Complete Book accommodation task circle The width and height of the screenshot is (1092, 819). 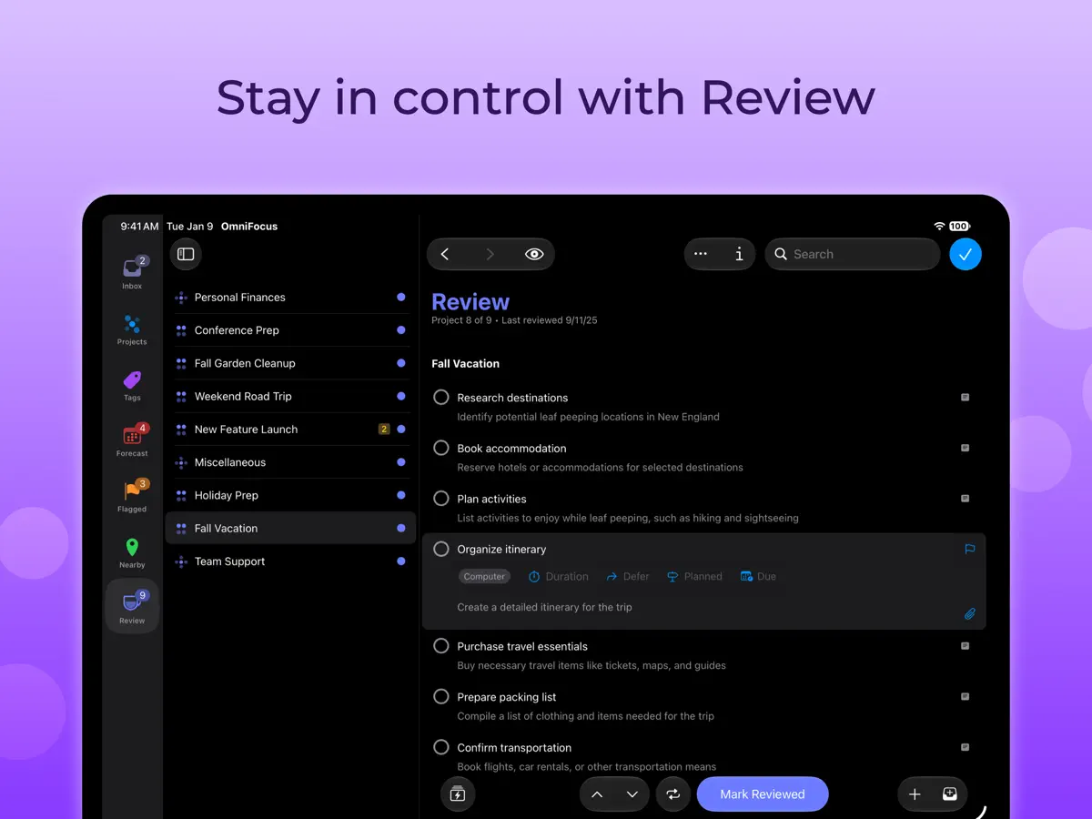[441, 448]
